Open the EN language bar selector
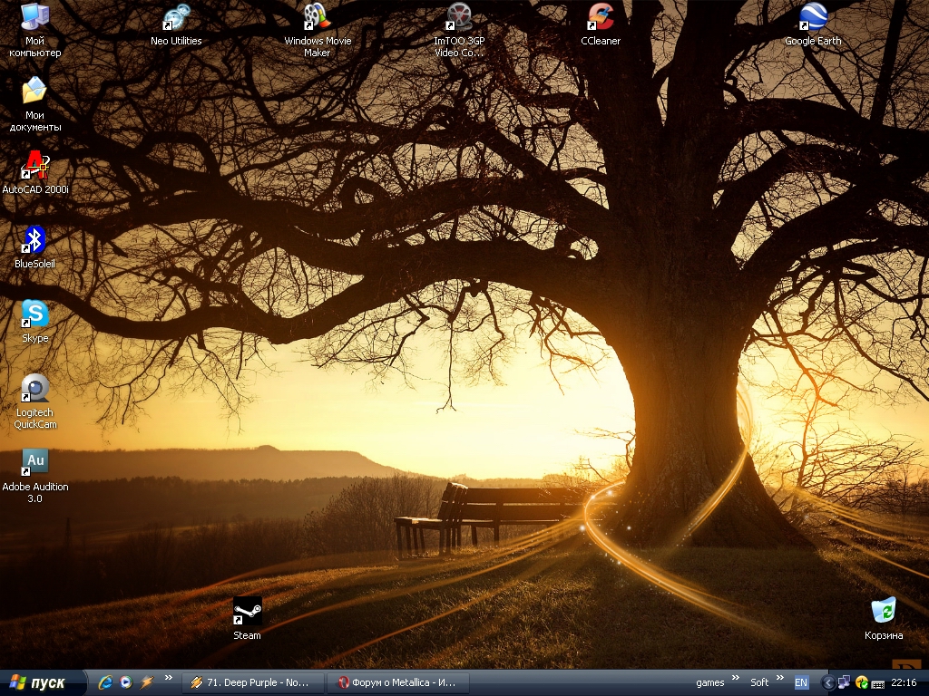Image resolution: width=929 pixels, height=696 pixels. point(801,682)
